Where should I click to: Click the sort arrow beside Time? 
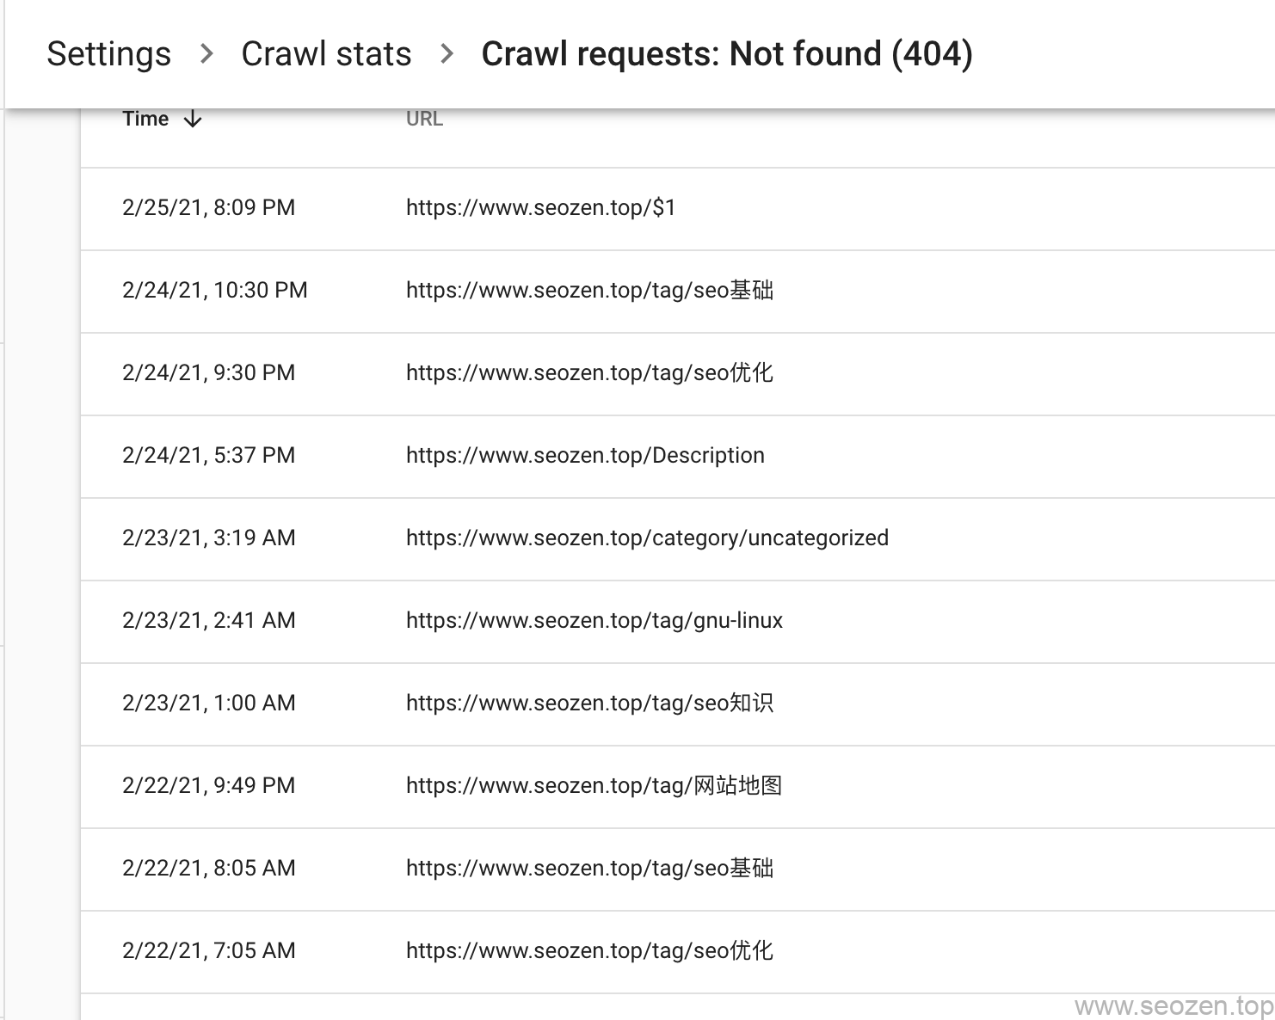[x=193, y=119]
